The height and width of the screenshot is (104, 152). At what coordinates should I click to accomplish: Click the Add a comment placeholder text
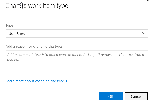75,57
